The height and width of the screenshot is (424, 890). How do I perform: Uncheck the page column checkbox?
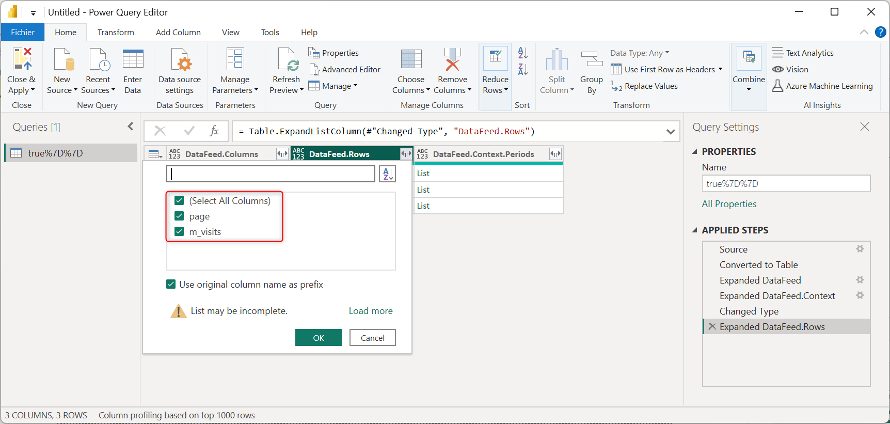click(179, 216)
